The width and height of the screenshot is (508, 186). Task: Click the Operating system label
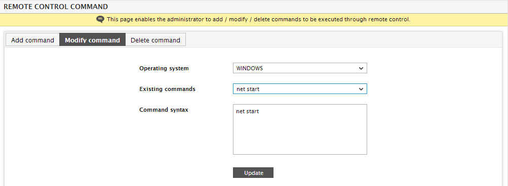point(164,68)
